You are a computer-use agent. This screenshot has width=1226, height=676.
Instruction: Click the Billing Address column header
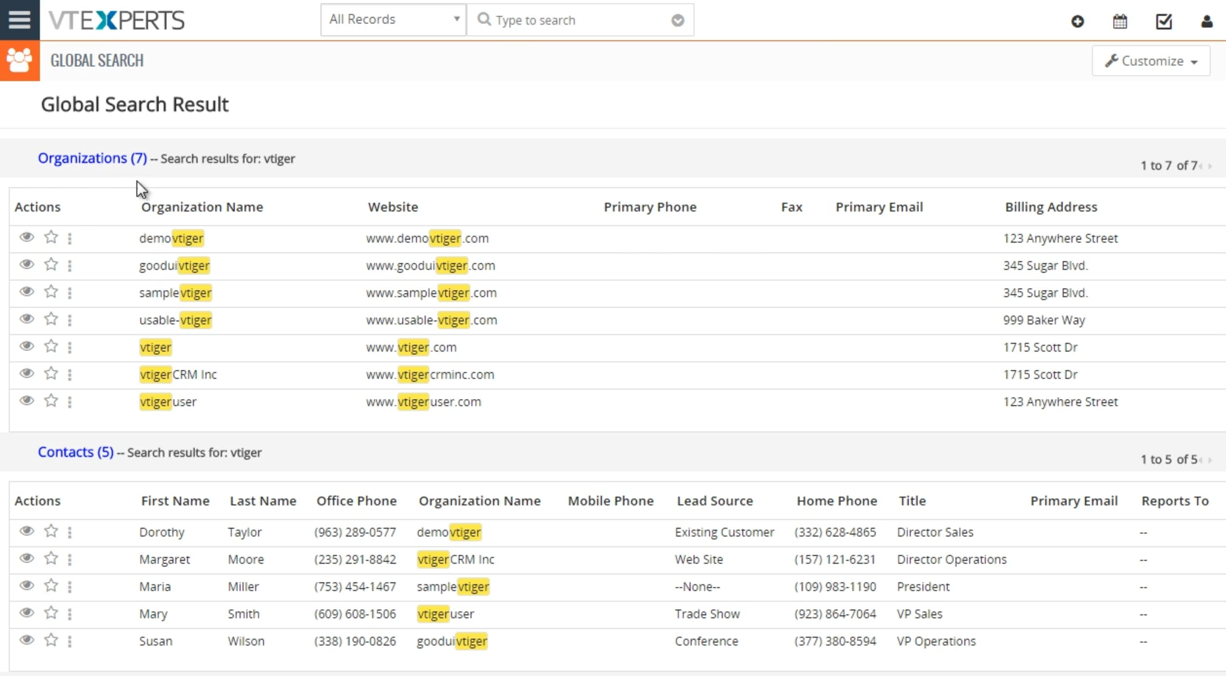click(x=1051, y=207)
